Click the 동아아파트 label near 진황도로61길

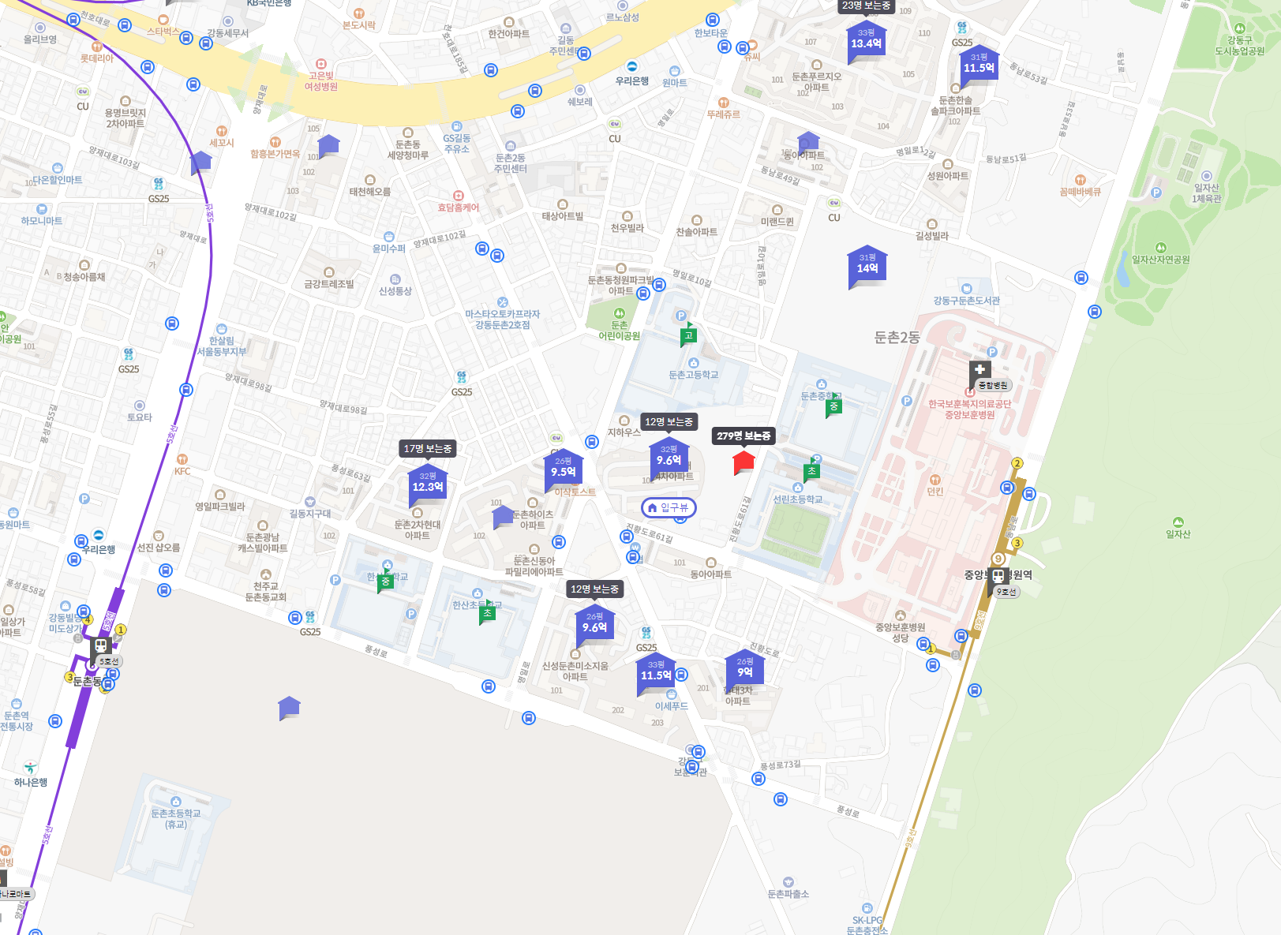(710, 574)
